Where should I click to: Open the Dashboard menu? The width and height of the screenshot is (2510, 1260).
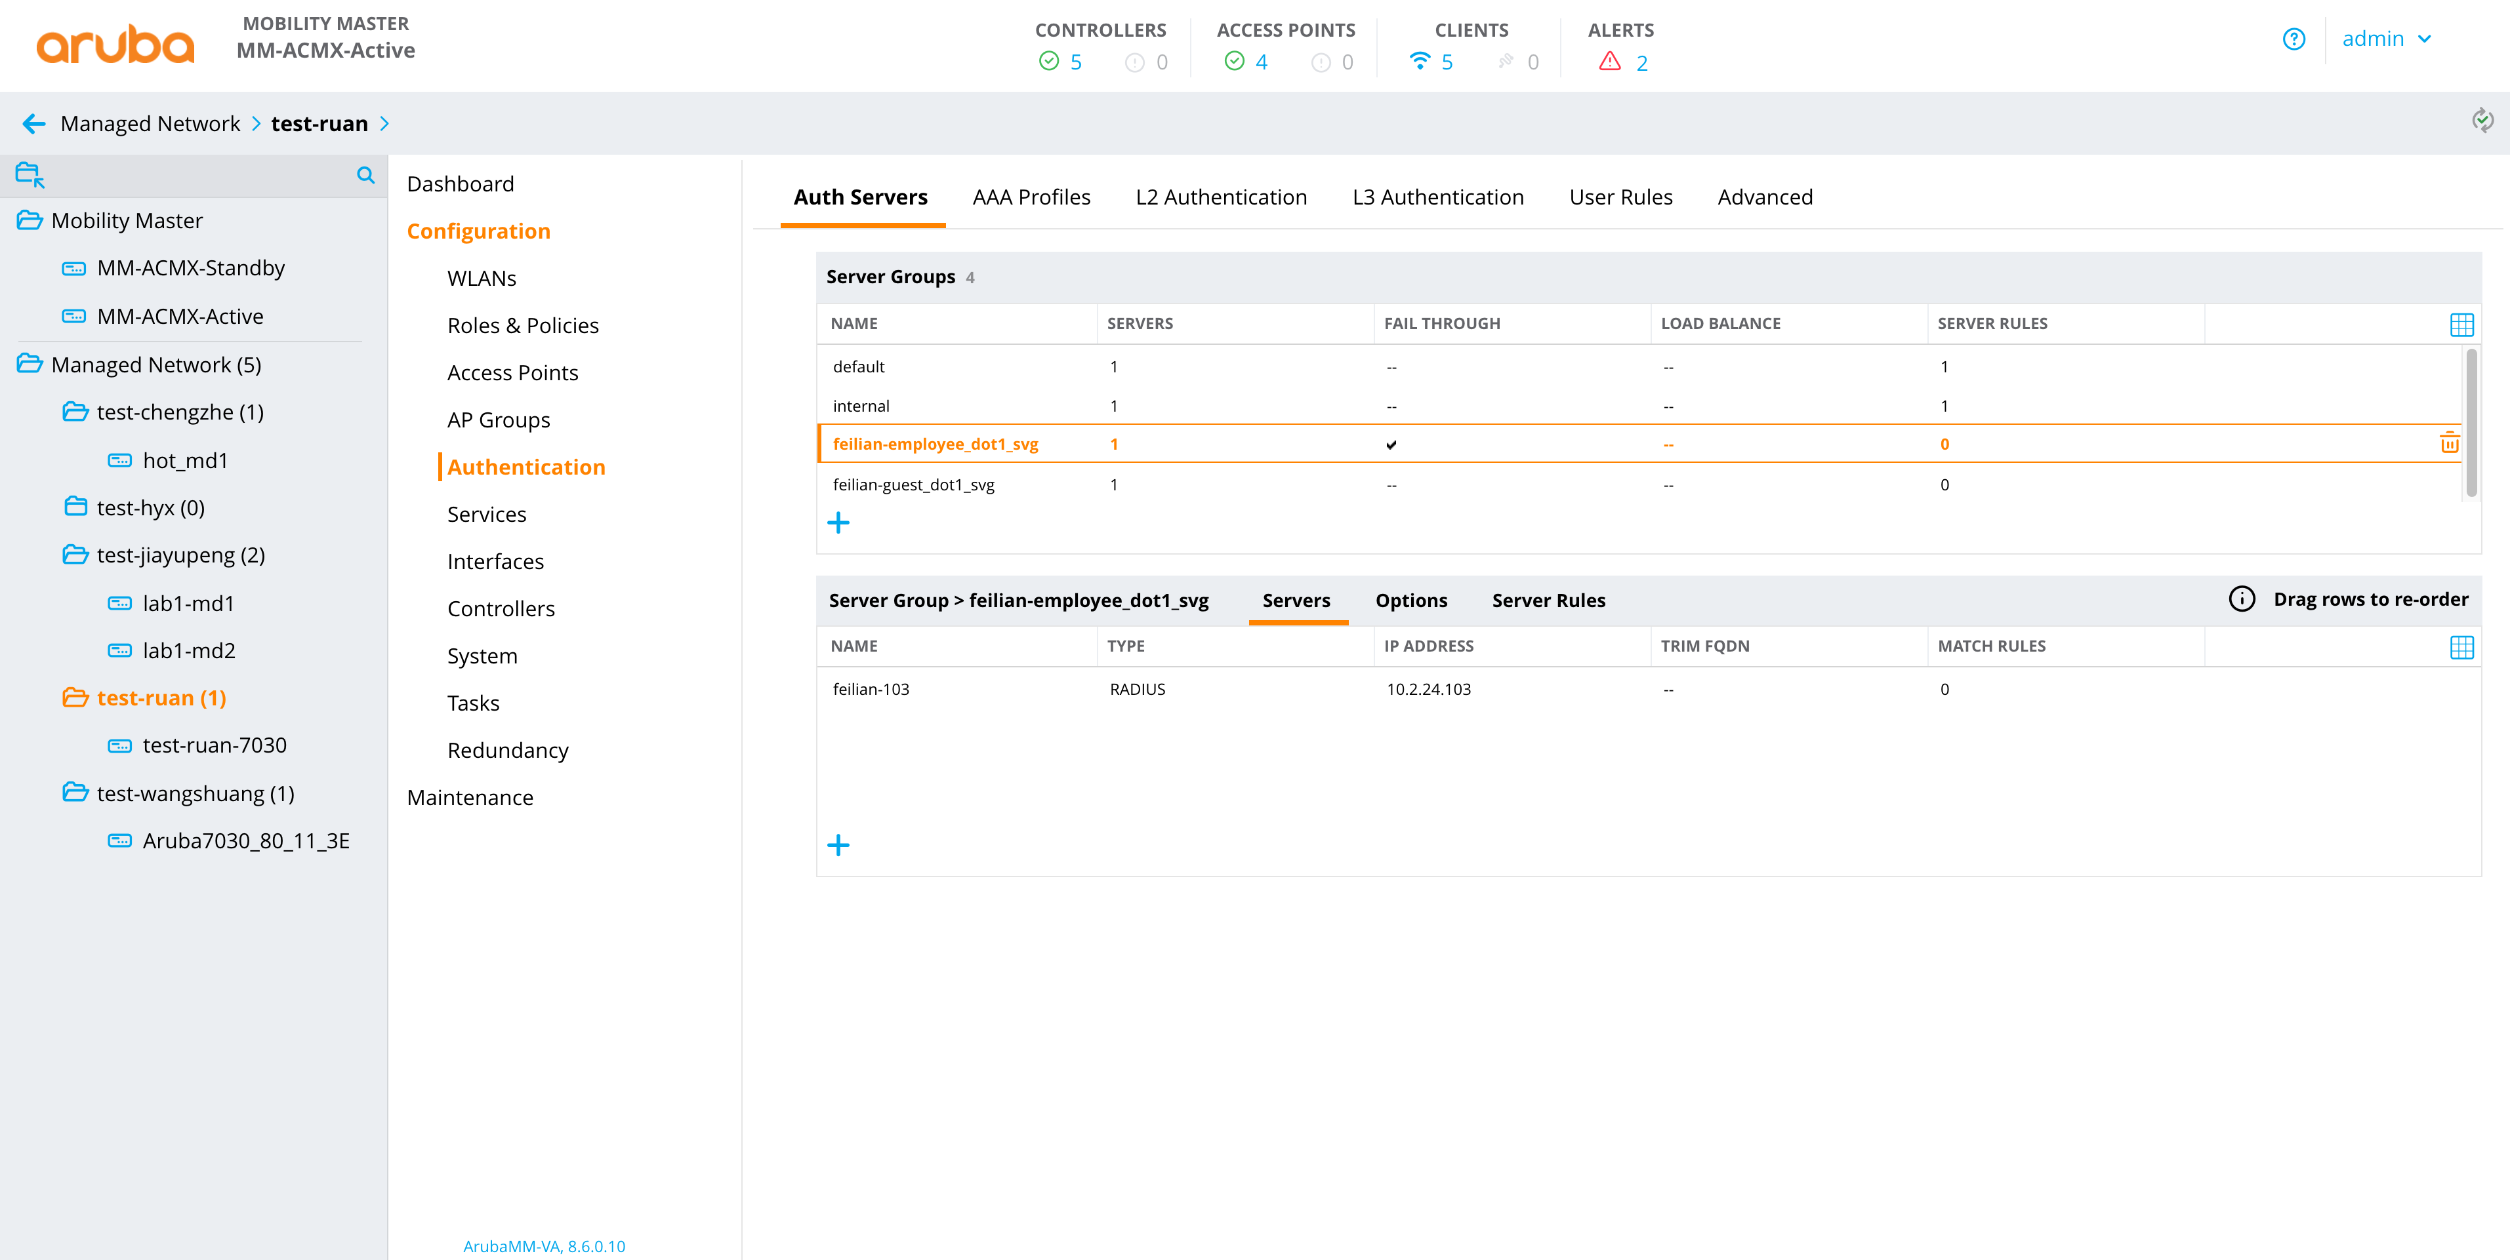click(460, 184)
